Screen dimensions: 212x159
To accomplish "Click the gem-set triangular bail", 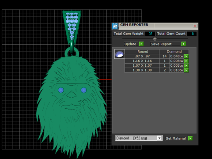I will (72, 27).
